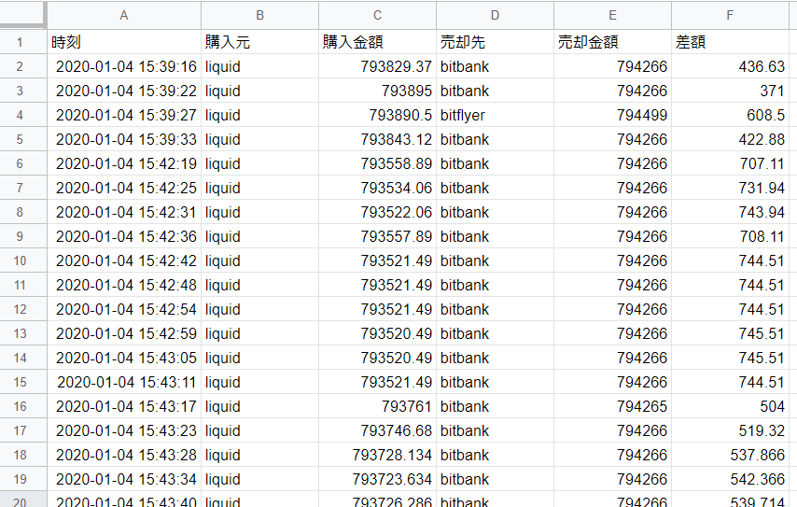Select column F header

click(x=730, y=15)
